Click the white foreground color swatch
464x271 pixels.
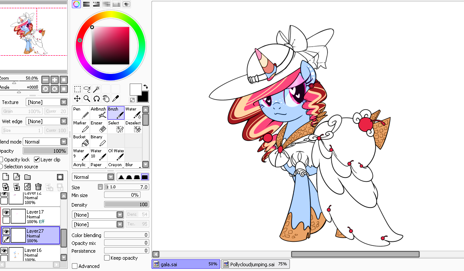(135, 89)
